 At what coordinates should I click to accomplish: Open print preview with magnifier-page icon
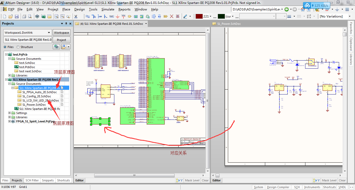30,16
